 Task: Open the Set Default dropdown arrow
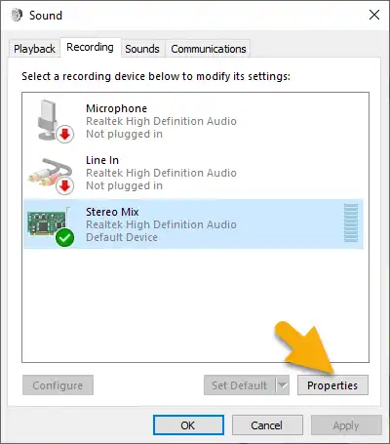click(283, 385)
